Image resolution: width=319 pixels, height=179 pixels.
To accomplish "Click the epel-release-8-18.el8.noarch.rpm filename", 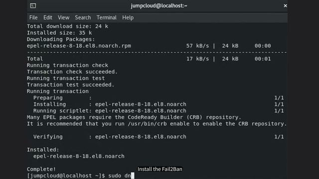I will point(79,46).
